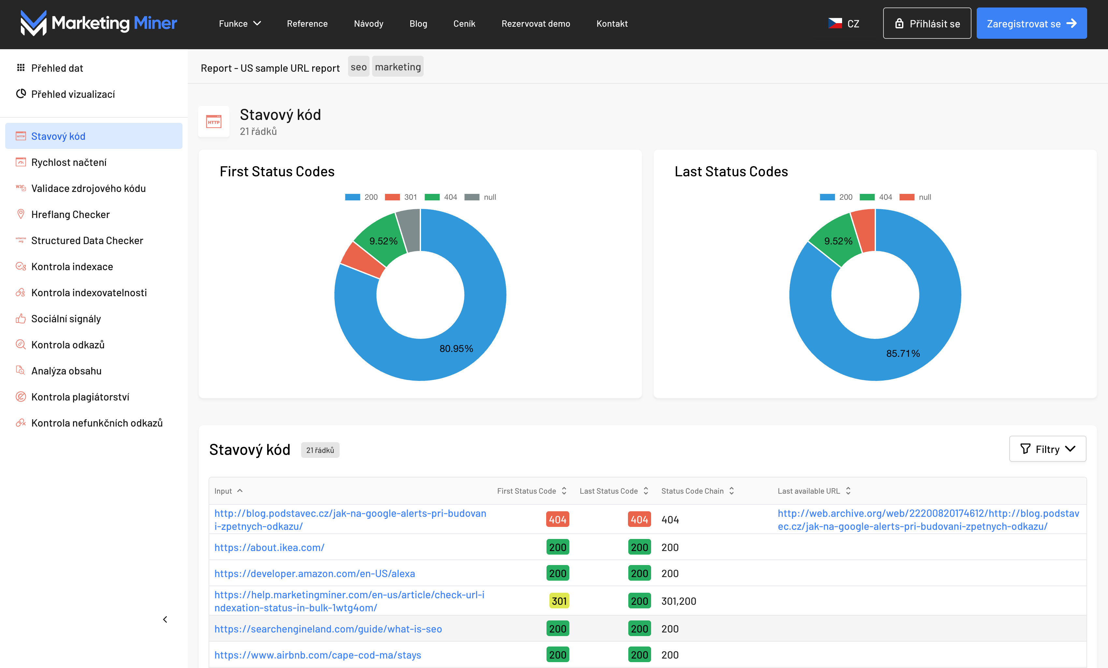Click the Hreflang Checker pin icon
The width and height of the screenshot is (1108, 668).
[x=21, y=214]
